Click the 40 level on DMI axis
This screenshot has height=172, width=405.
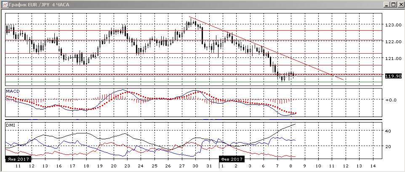(x=388, y=131)
